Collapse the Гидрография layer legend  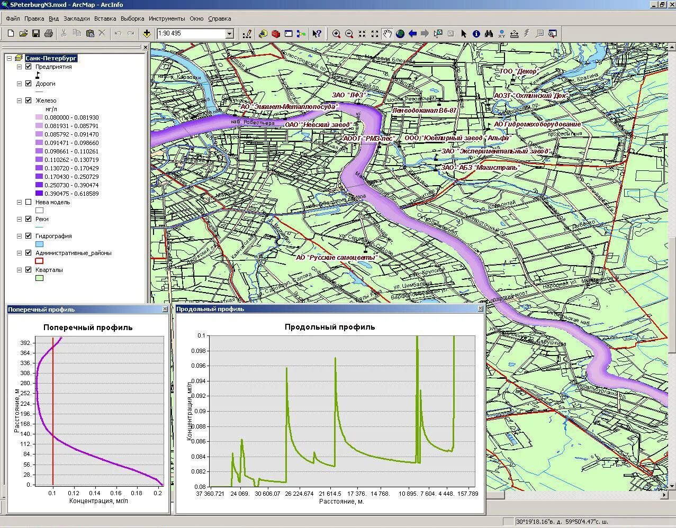20,236
